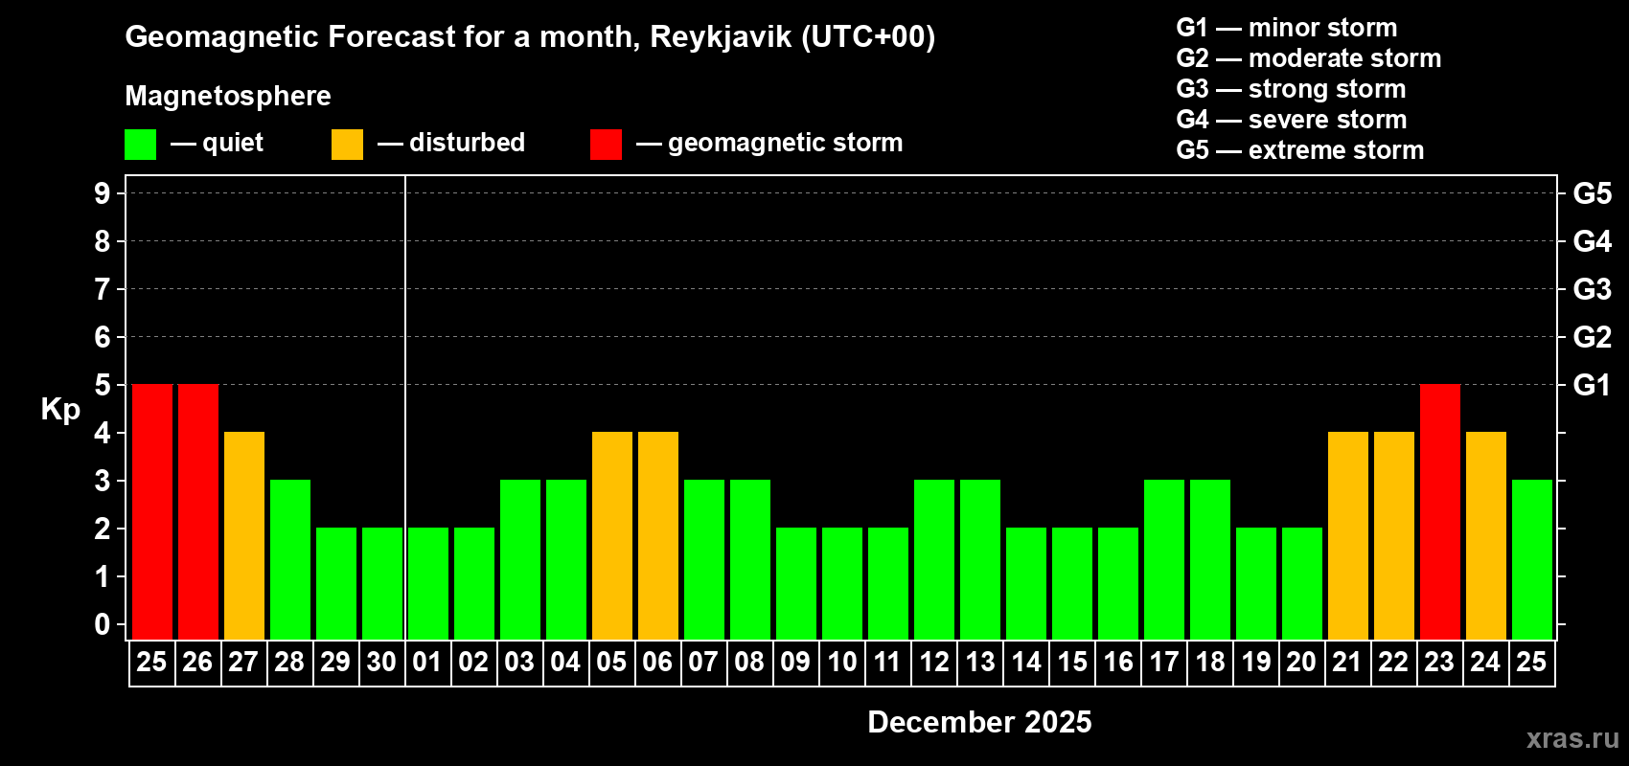Screen dimensions: 1629x766
Task: Click the red bar for day 26
Action: tap(198, 511)
